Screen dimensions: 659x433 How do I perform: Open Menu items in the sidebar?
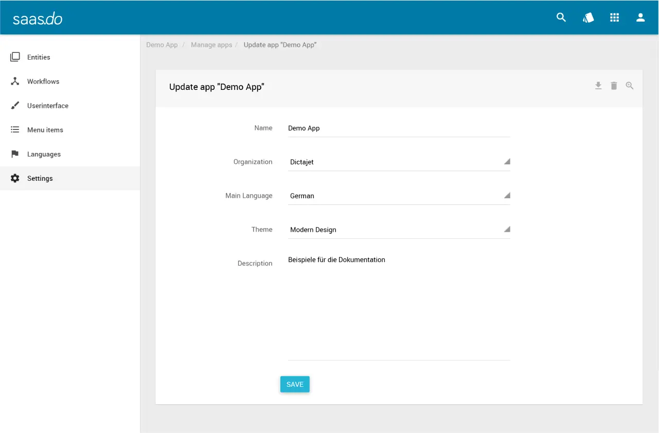[x=45, y=130]
